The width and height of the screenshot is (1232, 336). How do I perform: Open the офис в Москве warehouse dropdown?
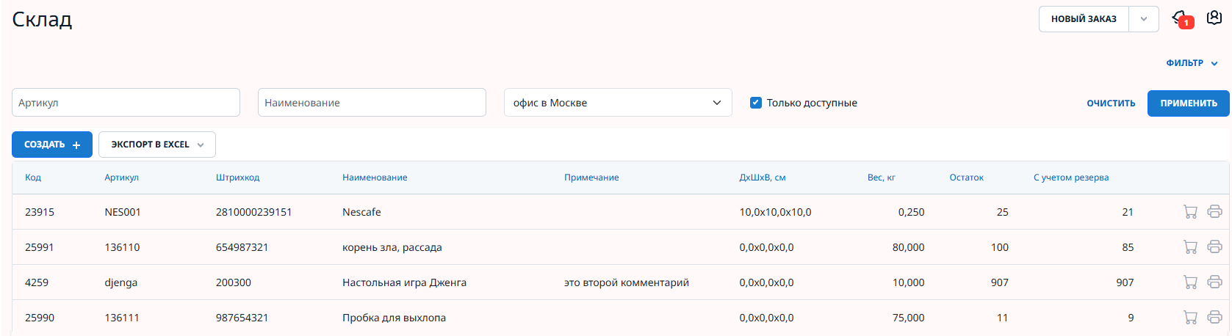pos(617,103)
